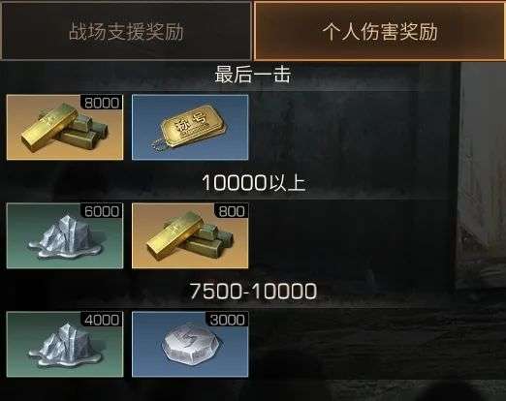Tap the 称号 dog tag reward

(190, 127)
